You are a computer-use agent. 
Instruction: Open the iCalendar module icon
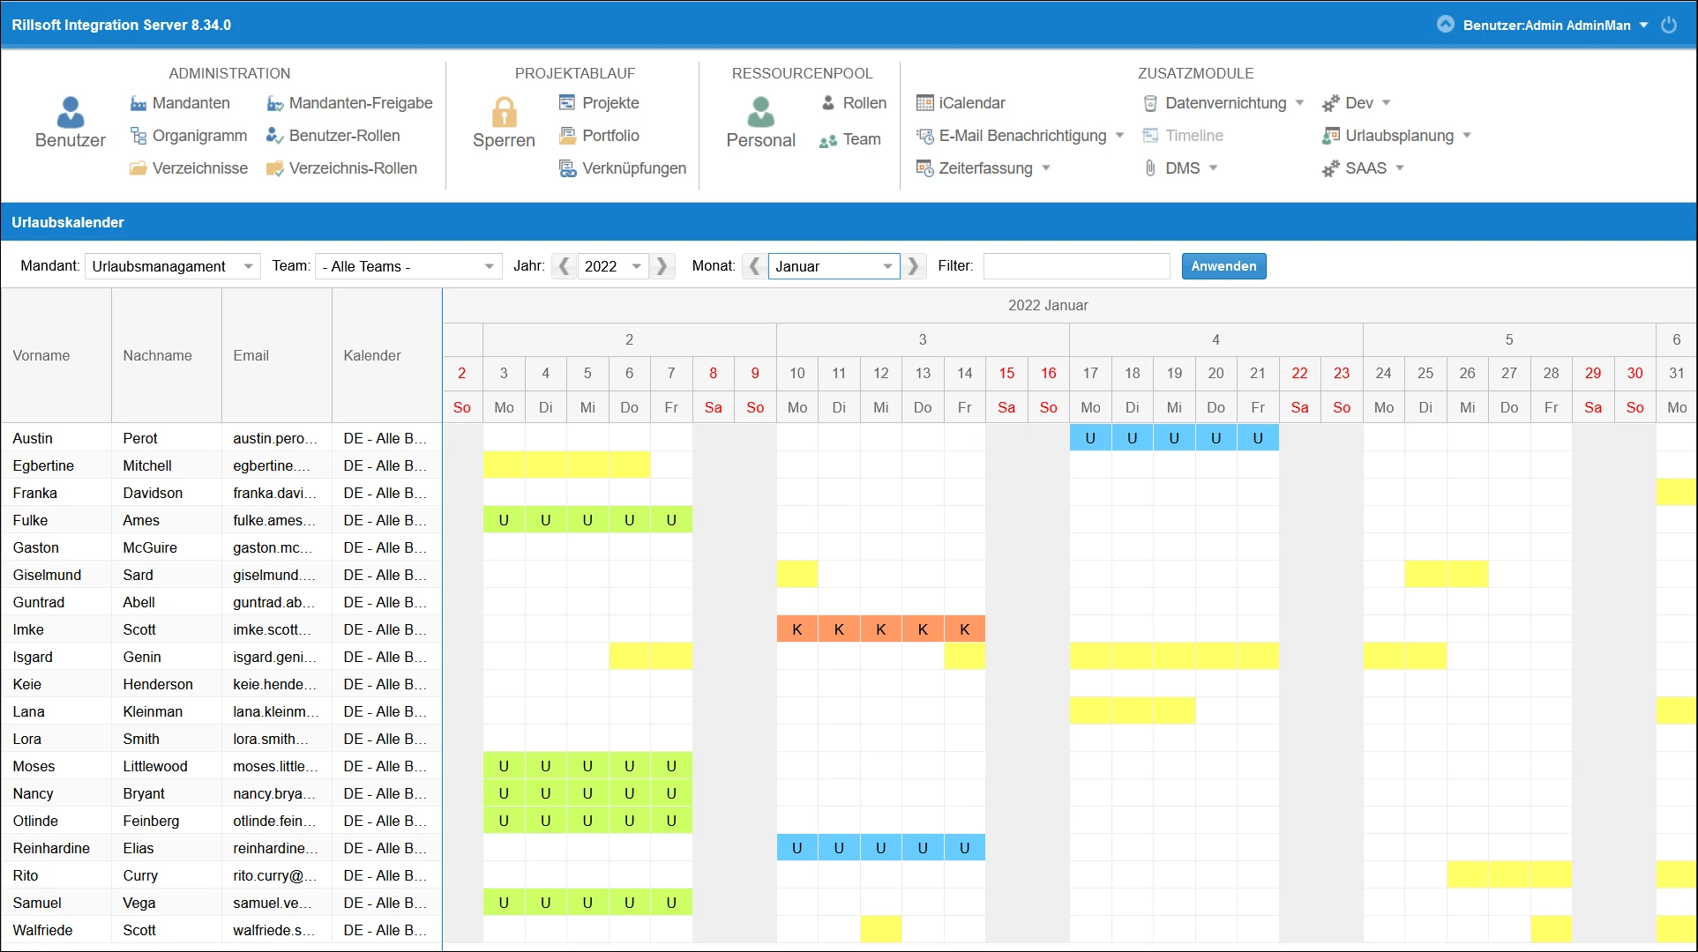point(924,103)
